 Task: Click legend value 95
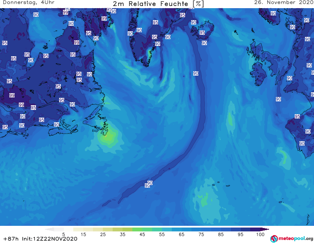[240, 234]
